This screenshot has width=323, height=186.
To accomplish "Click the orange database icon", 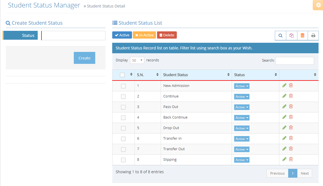I will 302,36.
